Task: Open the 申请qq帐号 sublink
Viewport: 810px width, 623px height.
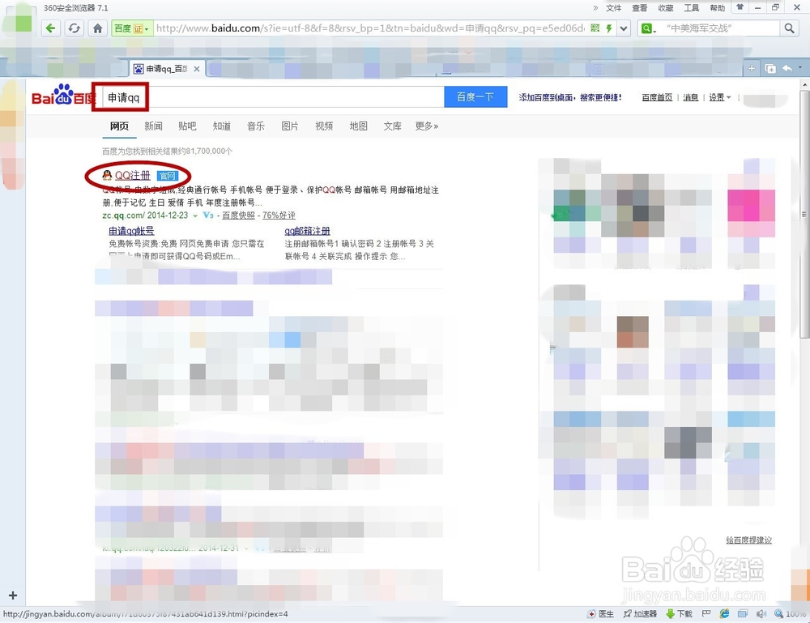Action: [x=131, y=231]
